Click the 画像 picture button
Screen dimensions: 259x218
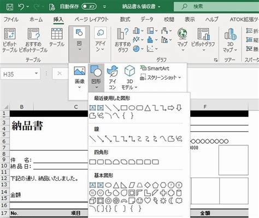(x=80, y=78)
